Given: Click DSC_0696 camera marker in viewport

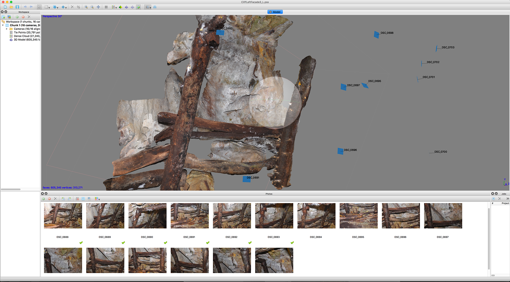Looking at the screenshot, I should point(340,151).
